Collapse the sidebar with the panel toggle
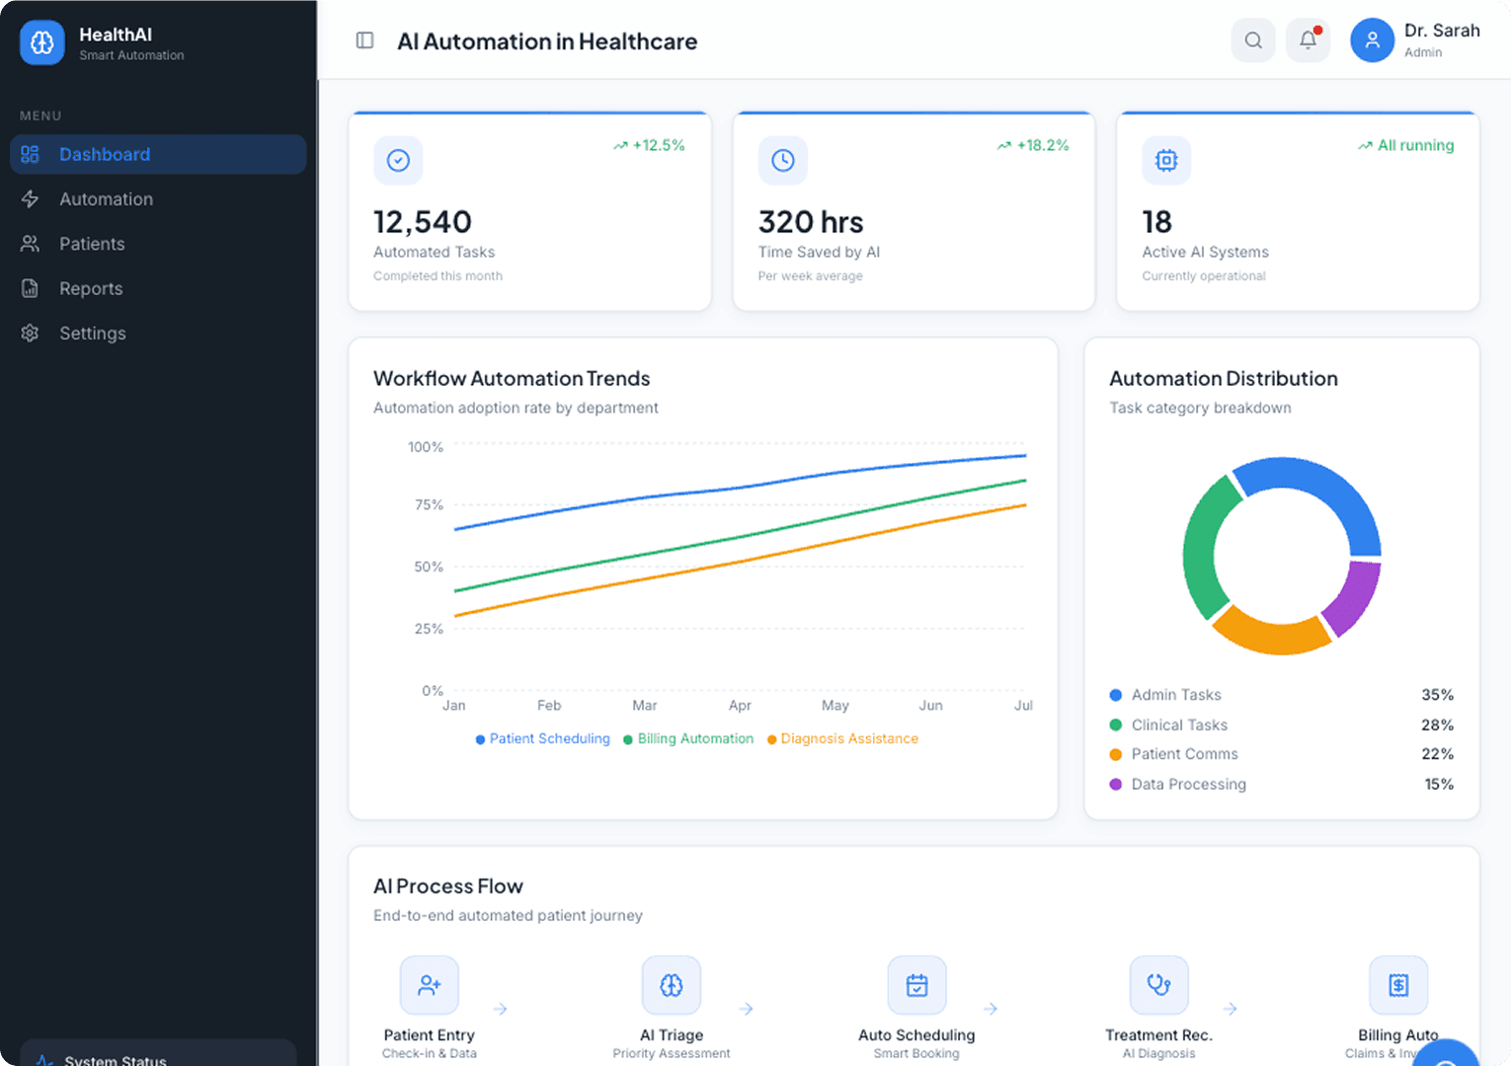This screenshot has width=1511, height=1066. pos(364,40)
